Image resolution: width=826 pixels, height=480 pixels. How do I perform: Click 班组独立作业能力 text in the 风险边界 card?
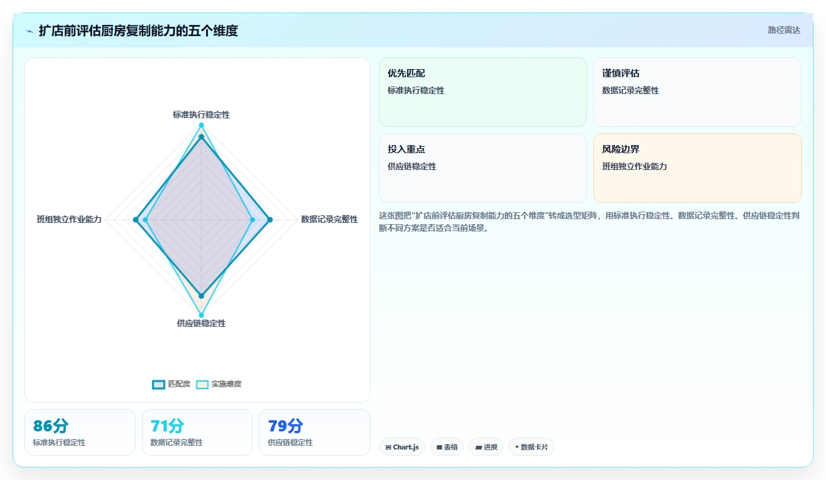[634, 166]
